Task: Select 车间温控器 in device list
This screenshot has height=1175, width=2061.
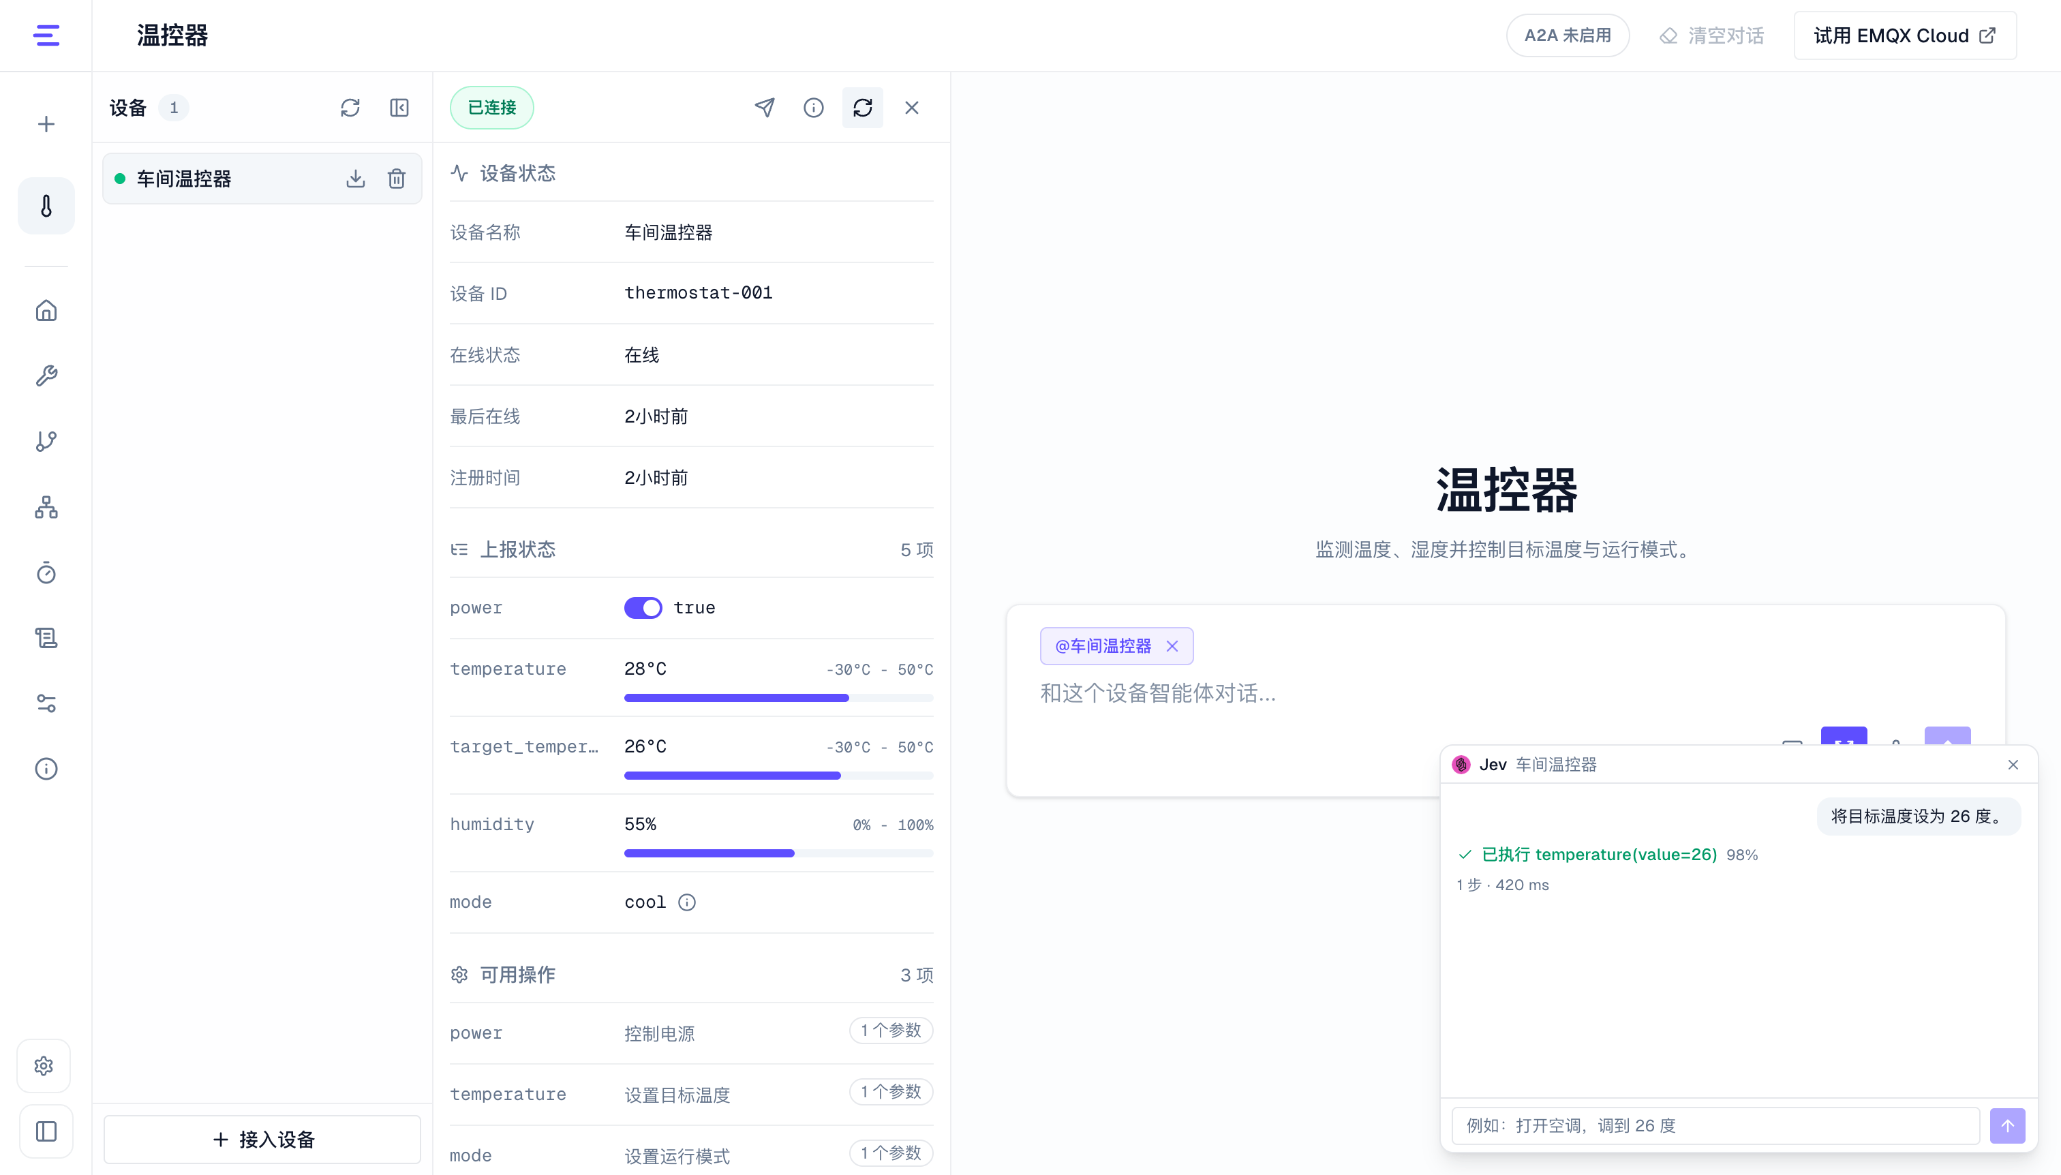Action: tap(262, 179)
